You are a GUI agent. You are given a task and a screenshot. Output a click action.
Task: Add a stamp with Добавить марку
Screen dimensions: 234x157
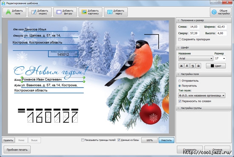[116, 12]
